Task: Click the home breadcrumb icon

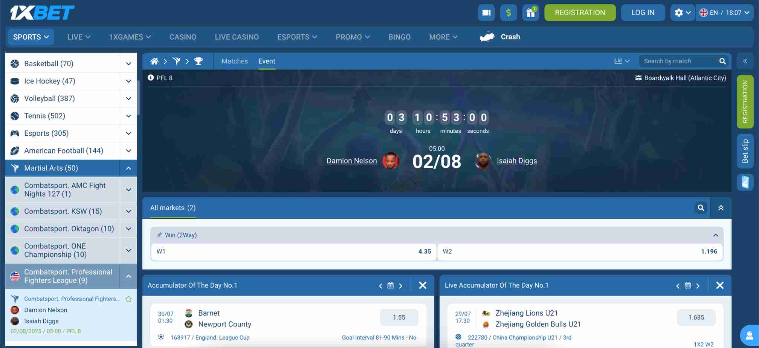Action: tap(154, 61)
